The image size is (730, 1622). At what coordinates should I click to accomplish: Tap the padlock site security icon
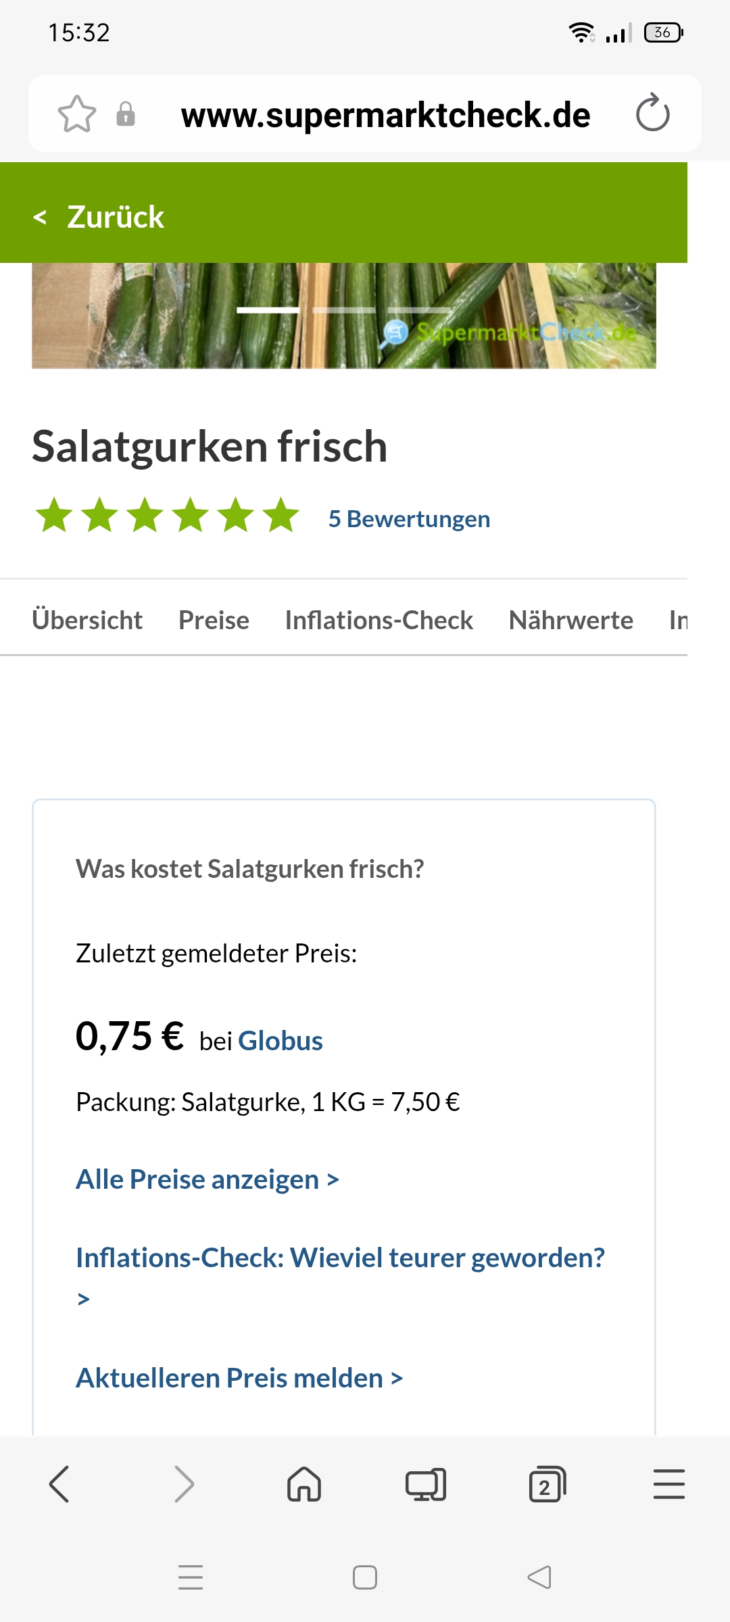126,114
